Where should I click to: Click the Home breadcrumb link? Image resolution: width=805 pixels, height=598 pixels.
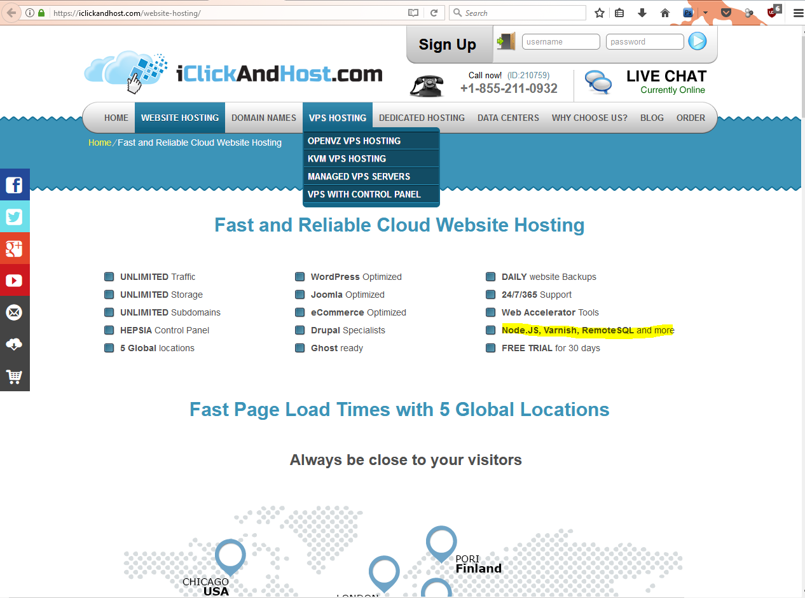point(100,143)
